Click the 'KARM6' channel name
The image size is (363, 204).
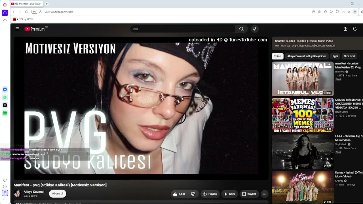[x=339, y=181]
